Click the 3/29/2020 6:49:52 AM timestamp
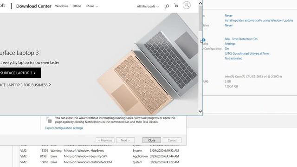297x167 pixels. pos(164,150)
